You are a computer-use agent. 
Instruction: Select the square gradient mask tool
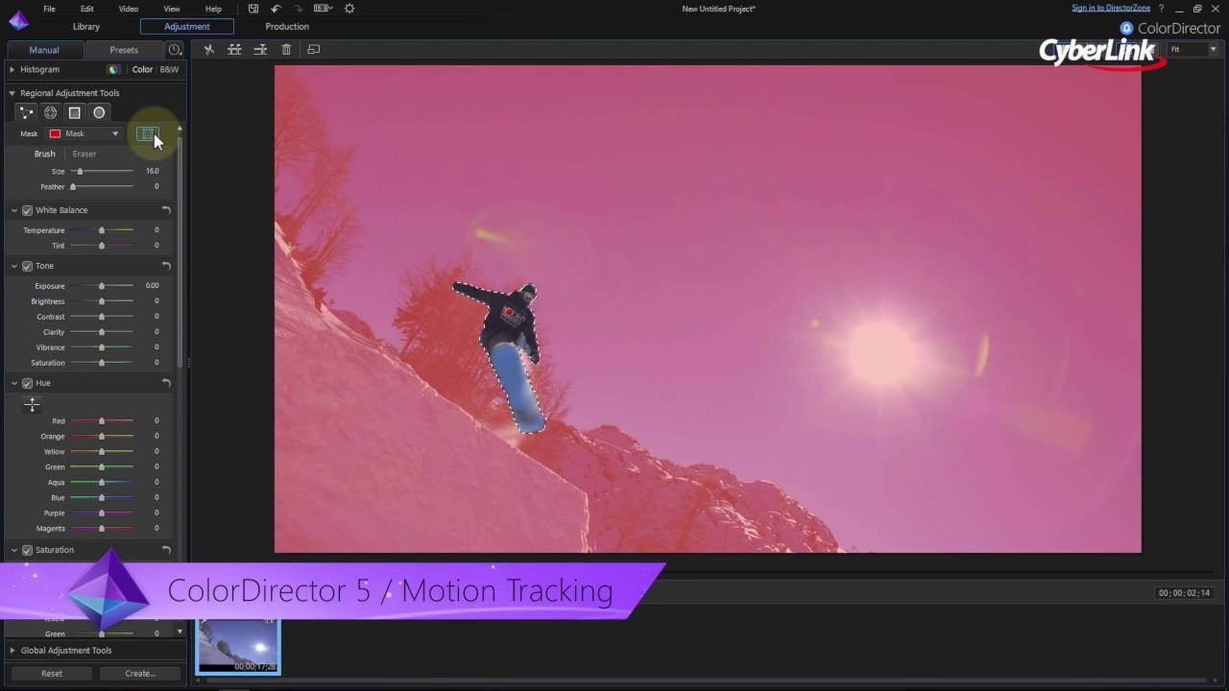click(74, 112)
